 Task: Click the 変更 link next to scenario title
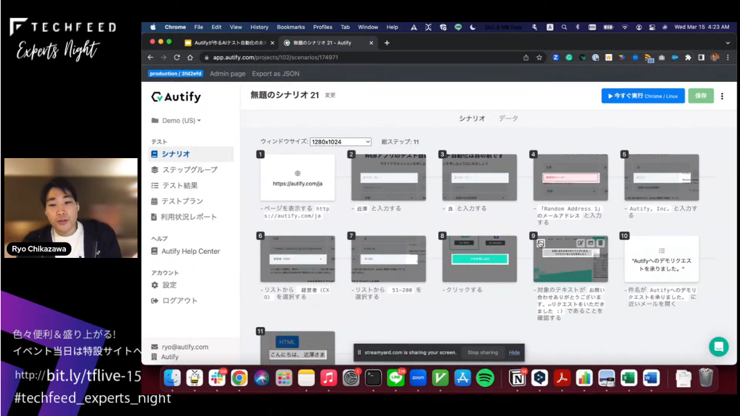(x=330, y=95)
